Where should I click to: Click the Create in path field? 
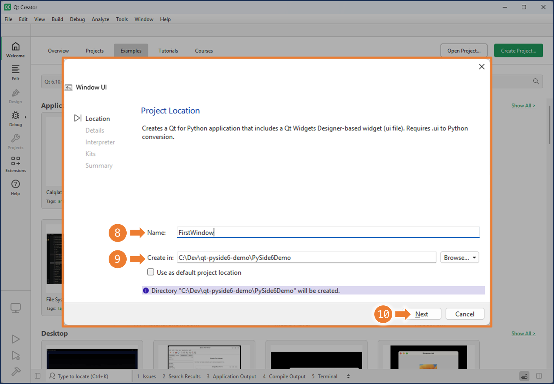coord(306,258)
